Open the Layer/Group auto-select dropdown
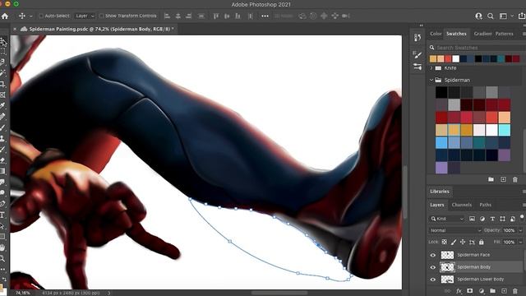 coord(85,16)
